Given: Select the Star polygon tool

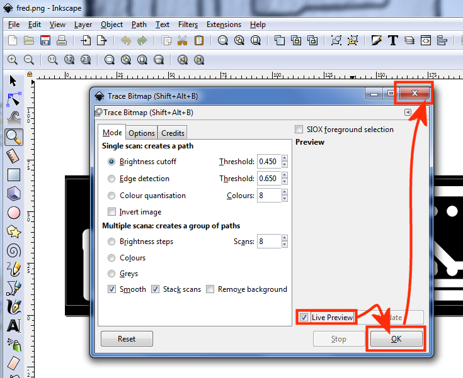Looking at the screenshot, I should [14, 231].
